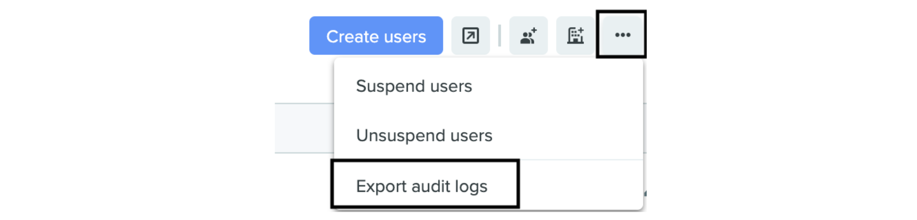Select the add organization building icon
Viewport: 917px width, 220px height.
click(575, 36)
